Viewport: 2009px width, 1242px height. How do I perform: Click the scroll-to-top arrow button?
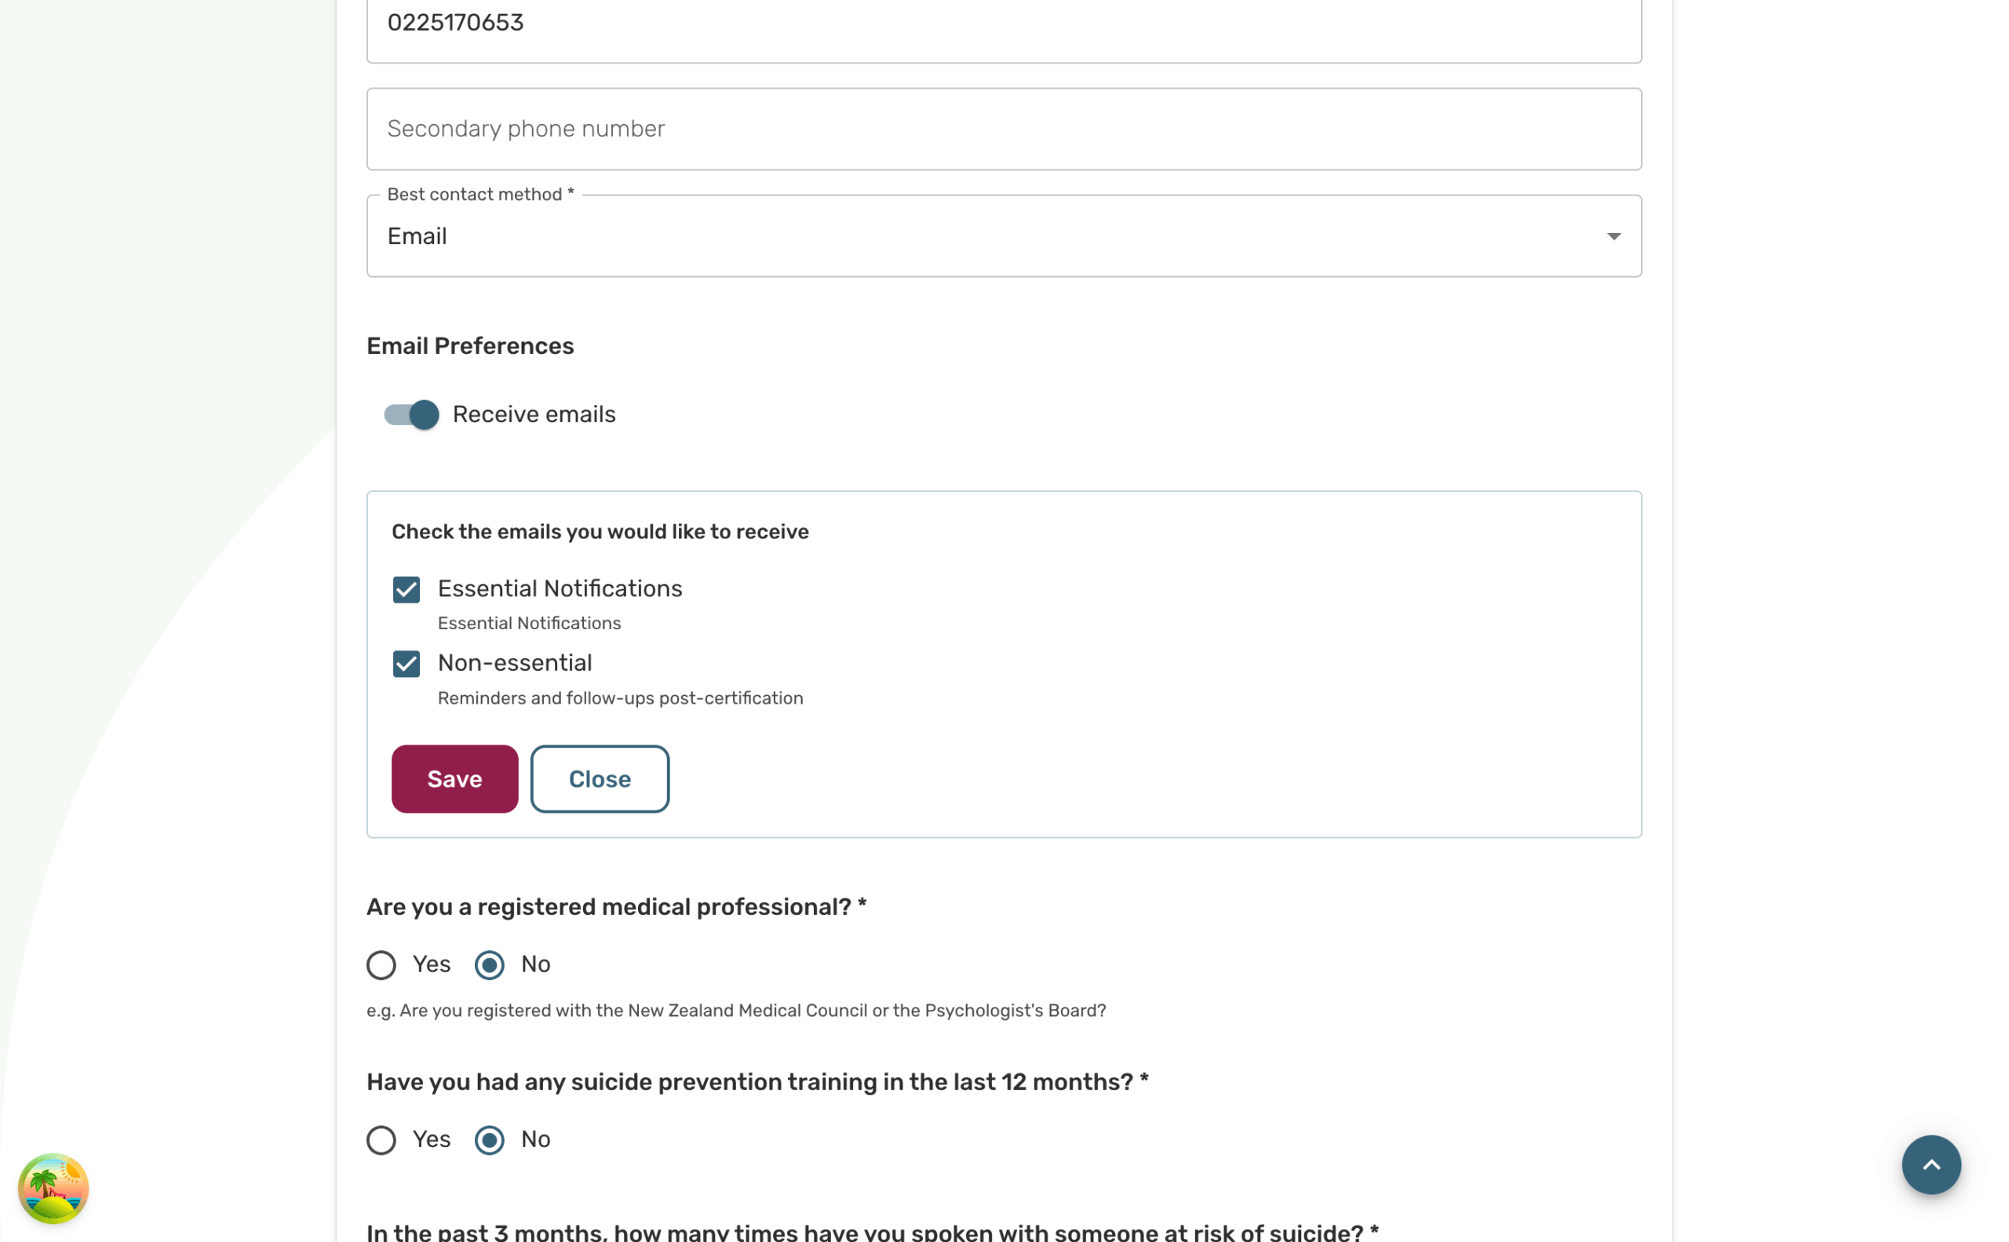1930,1164
